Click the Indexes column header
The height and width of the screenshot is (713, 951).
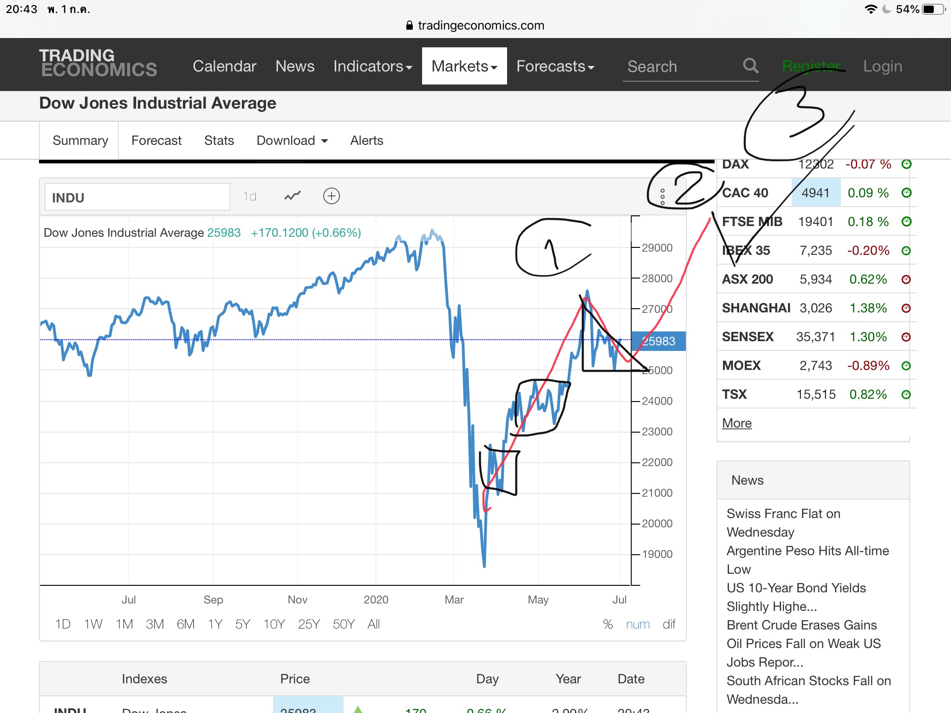tap(144, 679)
